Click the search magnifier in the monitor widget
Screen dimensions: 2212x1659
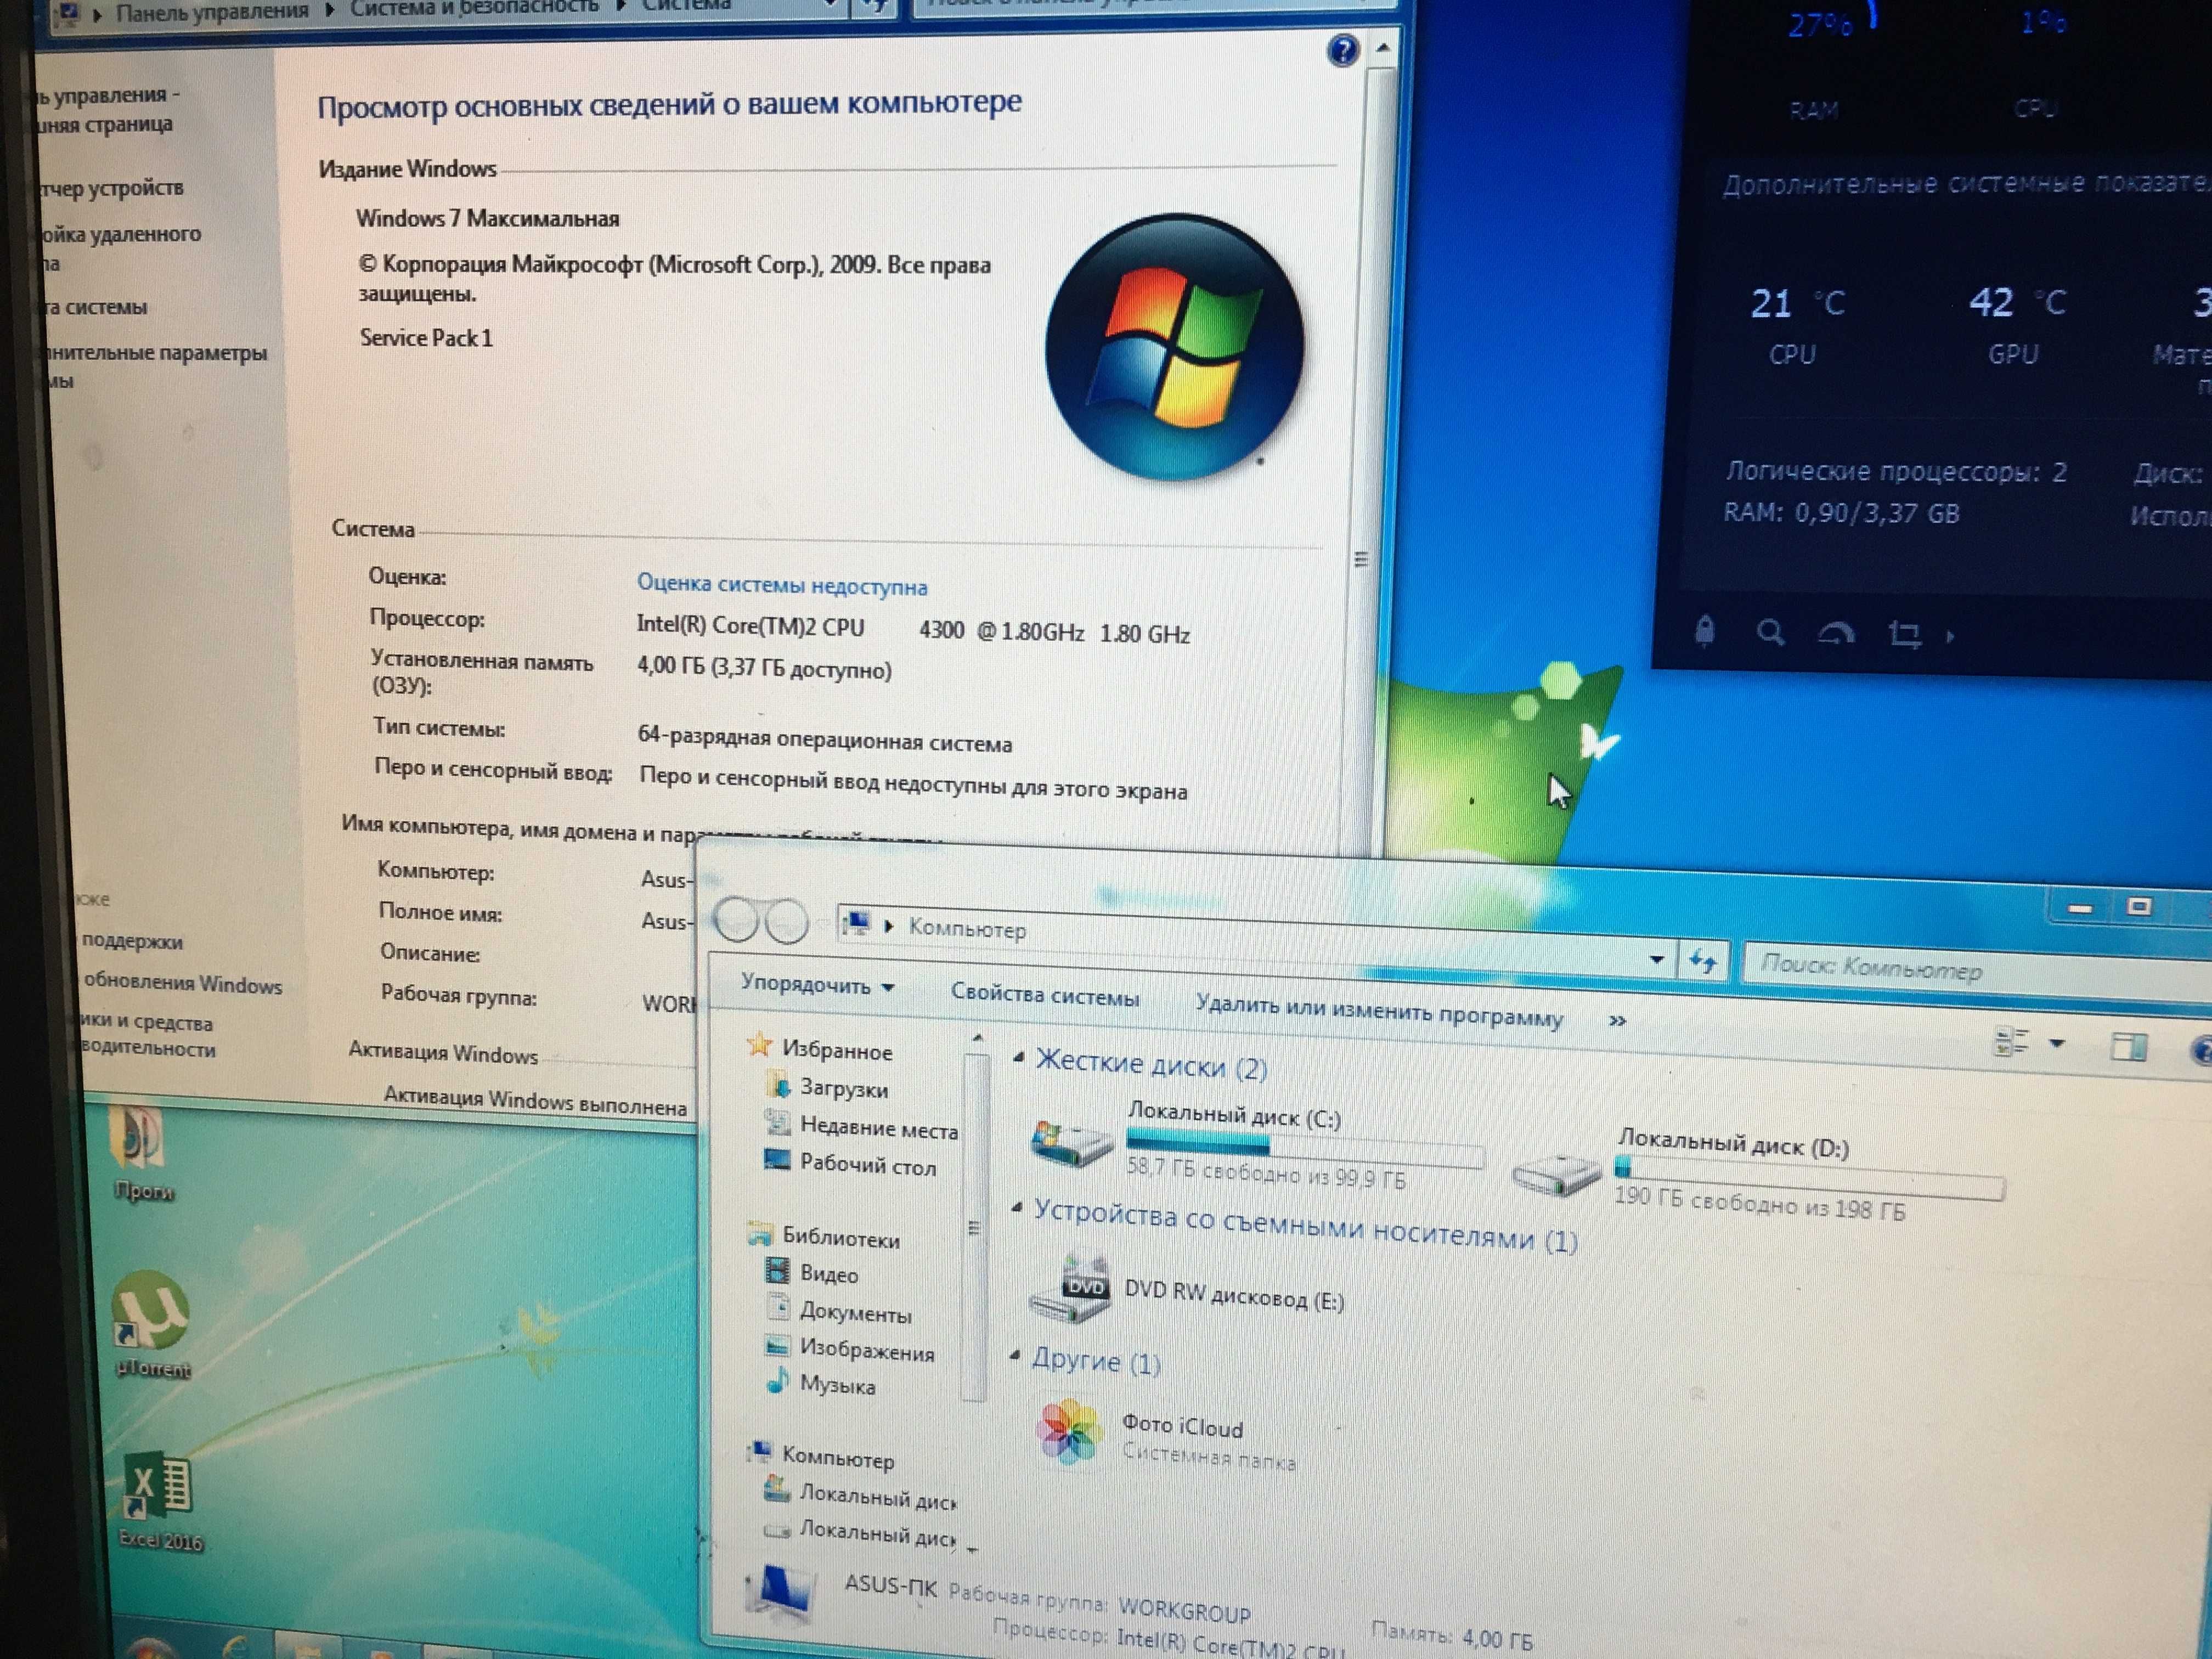[x=1770, y=632]
